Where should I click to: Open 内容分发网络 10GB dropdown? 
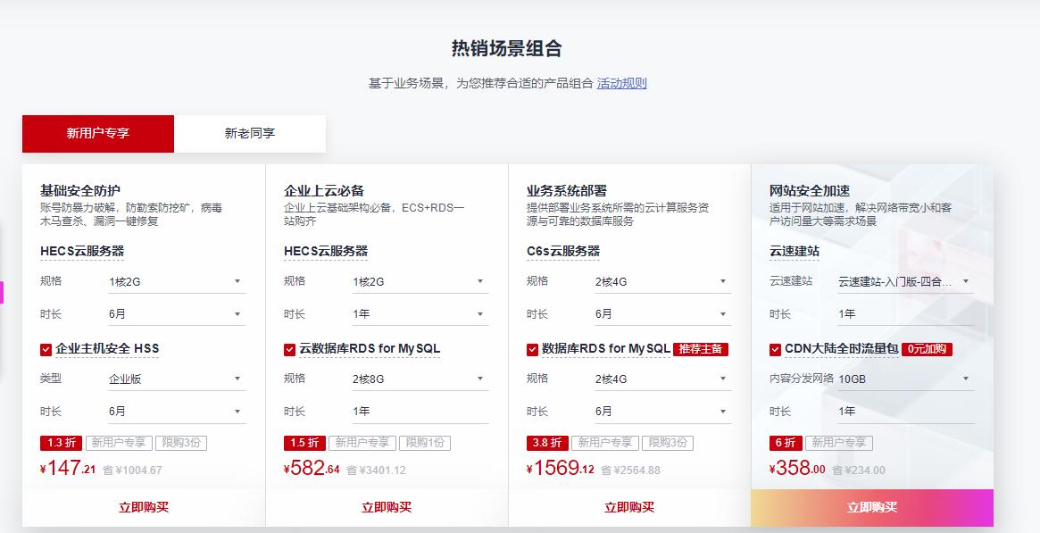coord(905,379)
